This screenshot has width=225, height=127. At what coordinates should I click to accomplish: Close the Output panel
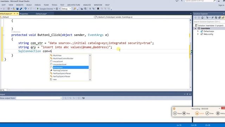190,94
